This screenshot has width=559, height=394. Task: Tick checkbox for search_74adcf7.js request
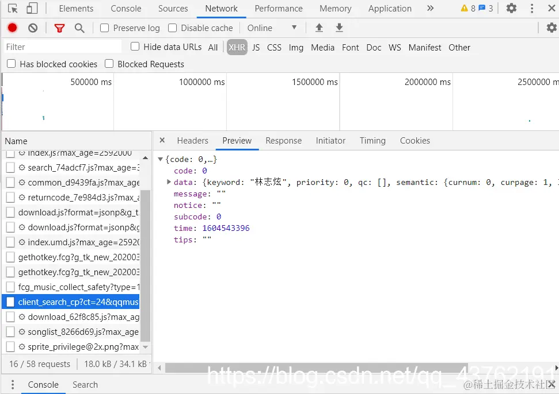[x=10, y=168]
